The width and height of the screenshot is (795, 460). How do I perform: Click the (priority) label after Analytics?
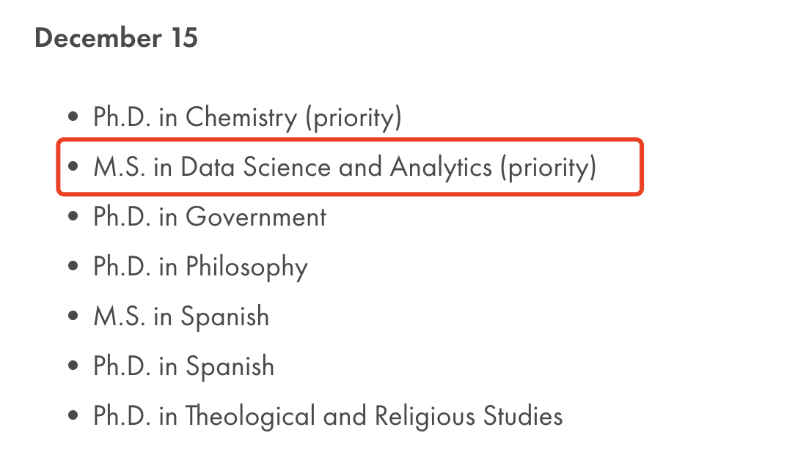click(549, 168)
